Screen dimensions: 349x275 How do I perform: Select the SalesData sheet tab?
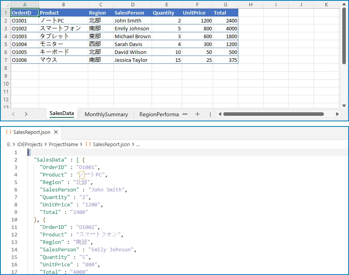[62, 113]
